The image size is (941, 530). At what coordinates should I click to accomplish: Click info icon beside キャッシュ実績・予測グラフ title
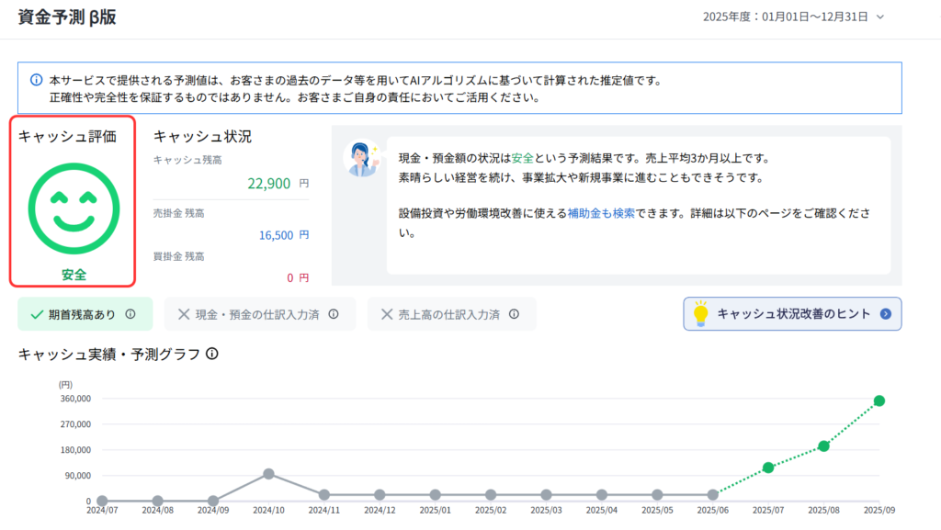tap(212, 354)
